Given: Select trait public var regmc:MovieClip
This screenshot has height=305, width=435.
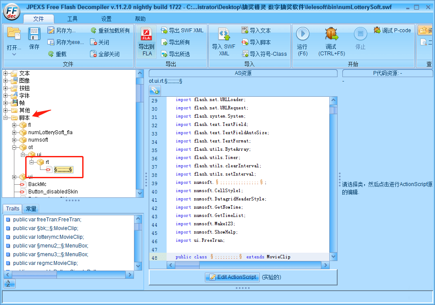Looking at the screenshot, I should (45, 263).
